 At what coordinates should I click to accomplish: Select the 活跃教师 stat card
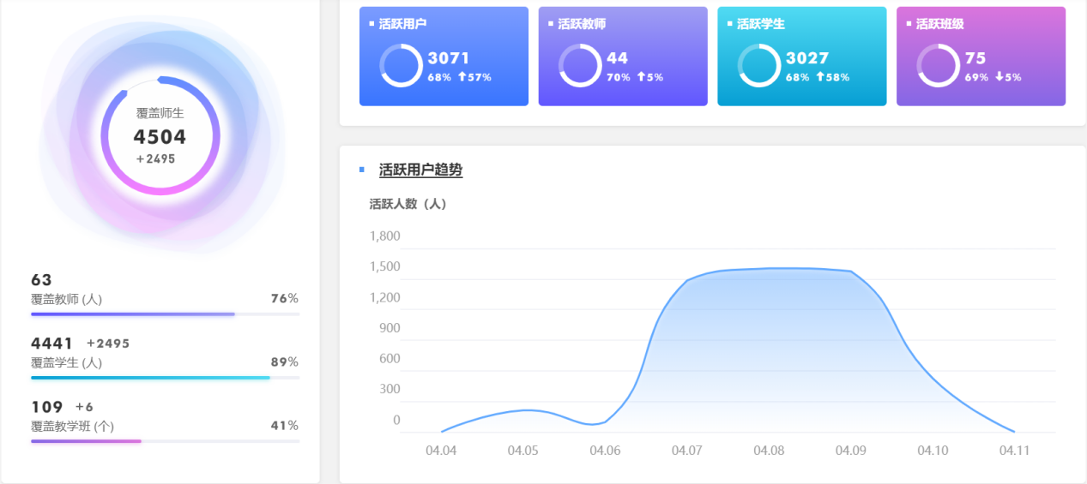(x=623, y=57)
